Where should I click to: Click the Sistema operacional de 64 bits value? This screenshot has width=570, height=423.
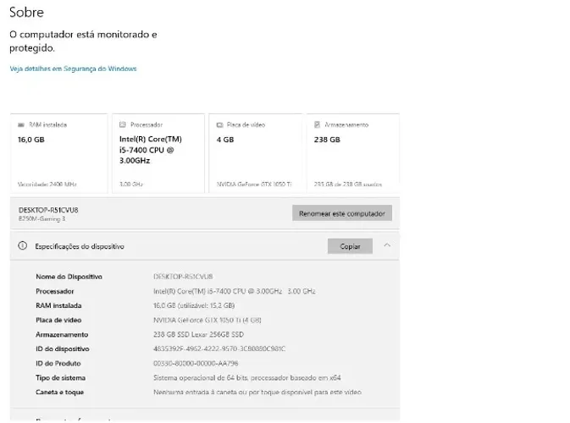[x=246, y=378]
